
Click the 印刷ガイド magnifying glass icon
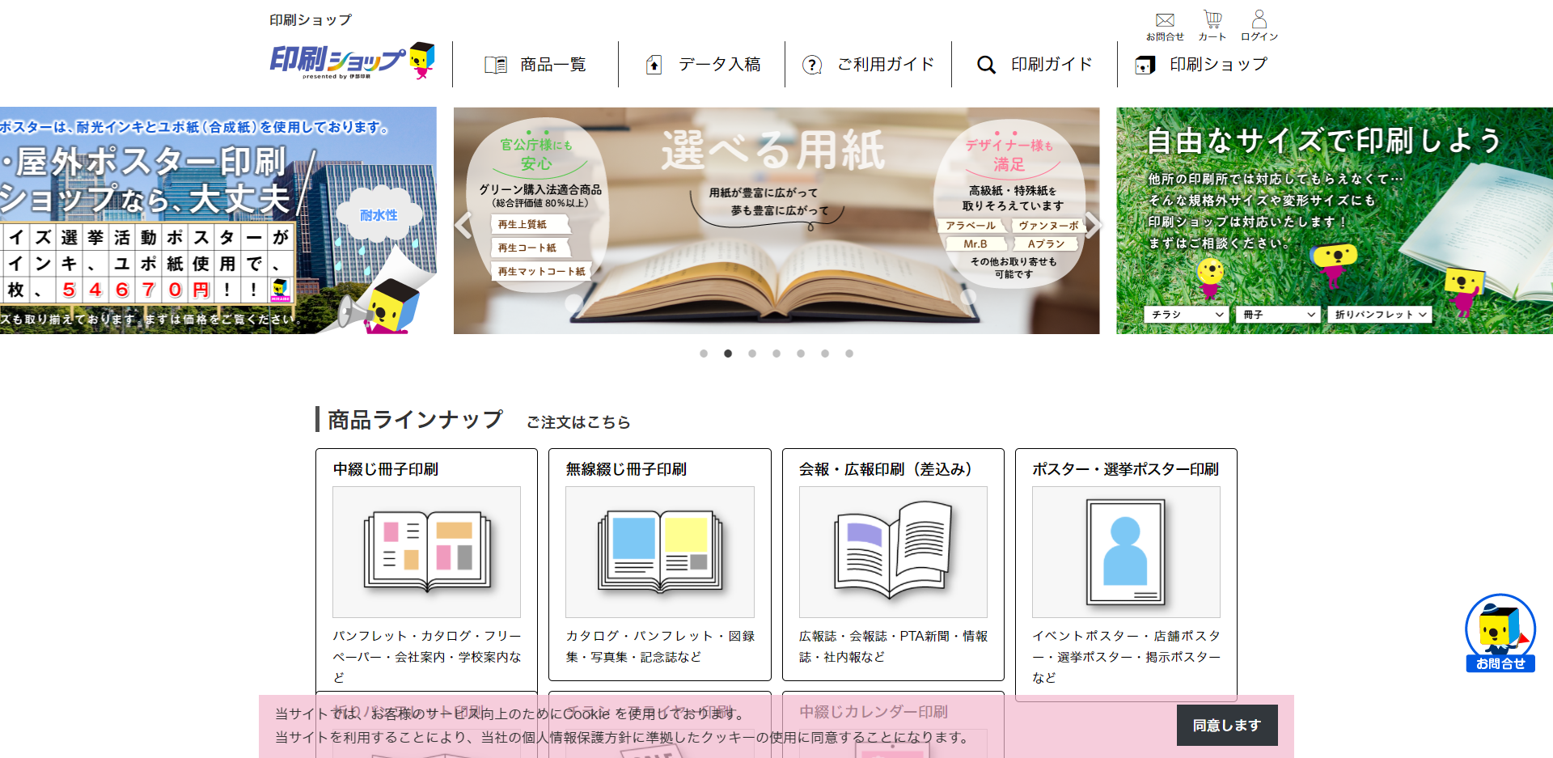(x=986, y=64)
